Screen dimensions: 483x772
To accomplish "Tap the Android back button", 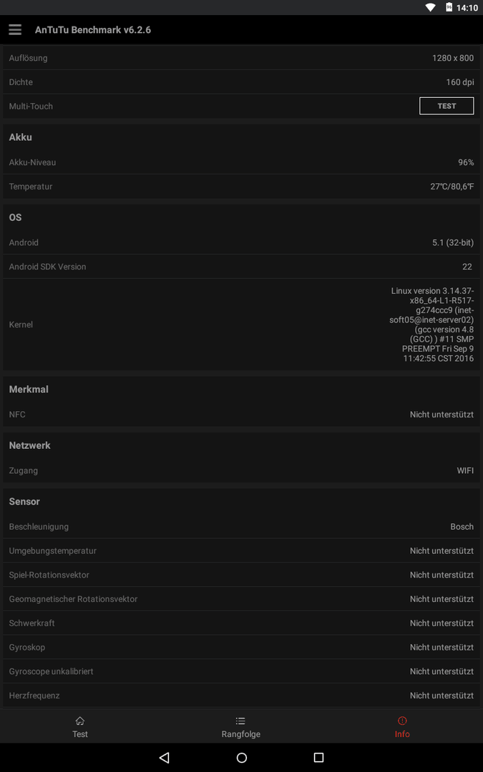I will pos(165,757).
